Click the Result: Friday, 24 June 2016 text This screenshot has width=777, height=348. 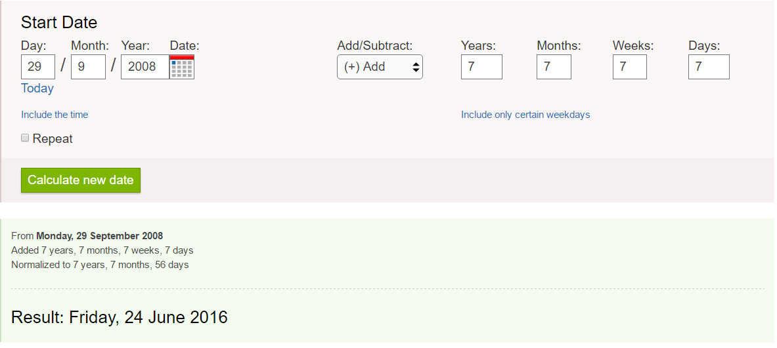pos(120,318)
